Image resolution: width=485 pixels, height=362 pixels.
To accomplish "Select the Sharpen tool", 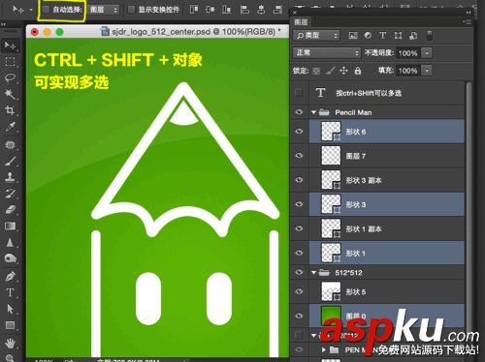I will coord(11,242).
